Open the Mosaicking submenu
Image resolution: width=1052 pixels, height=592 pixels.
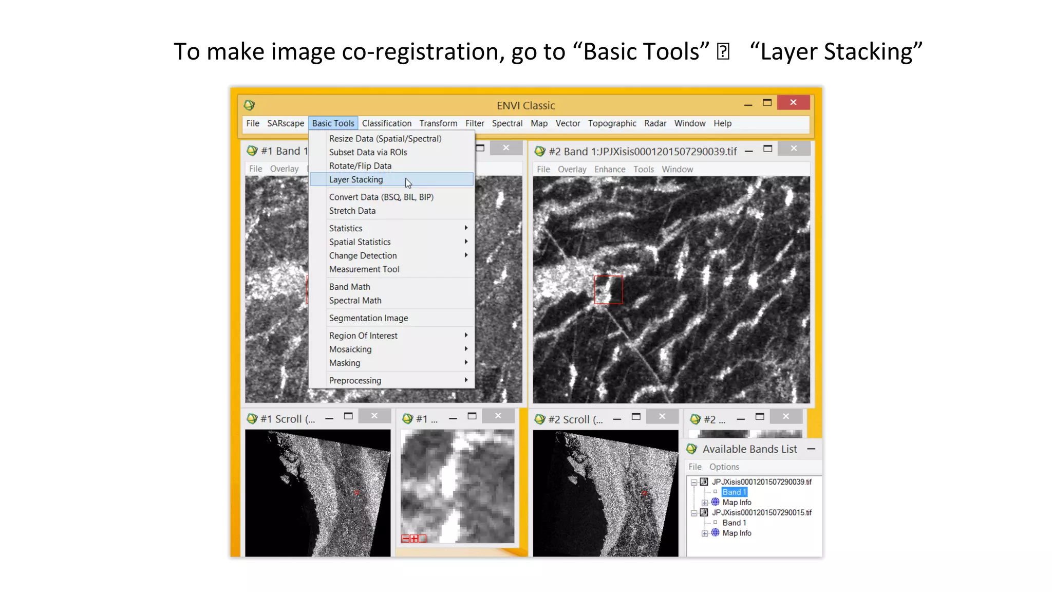(391, 349)
